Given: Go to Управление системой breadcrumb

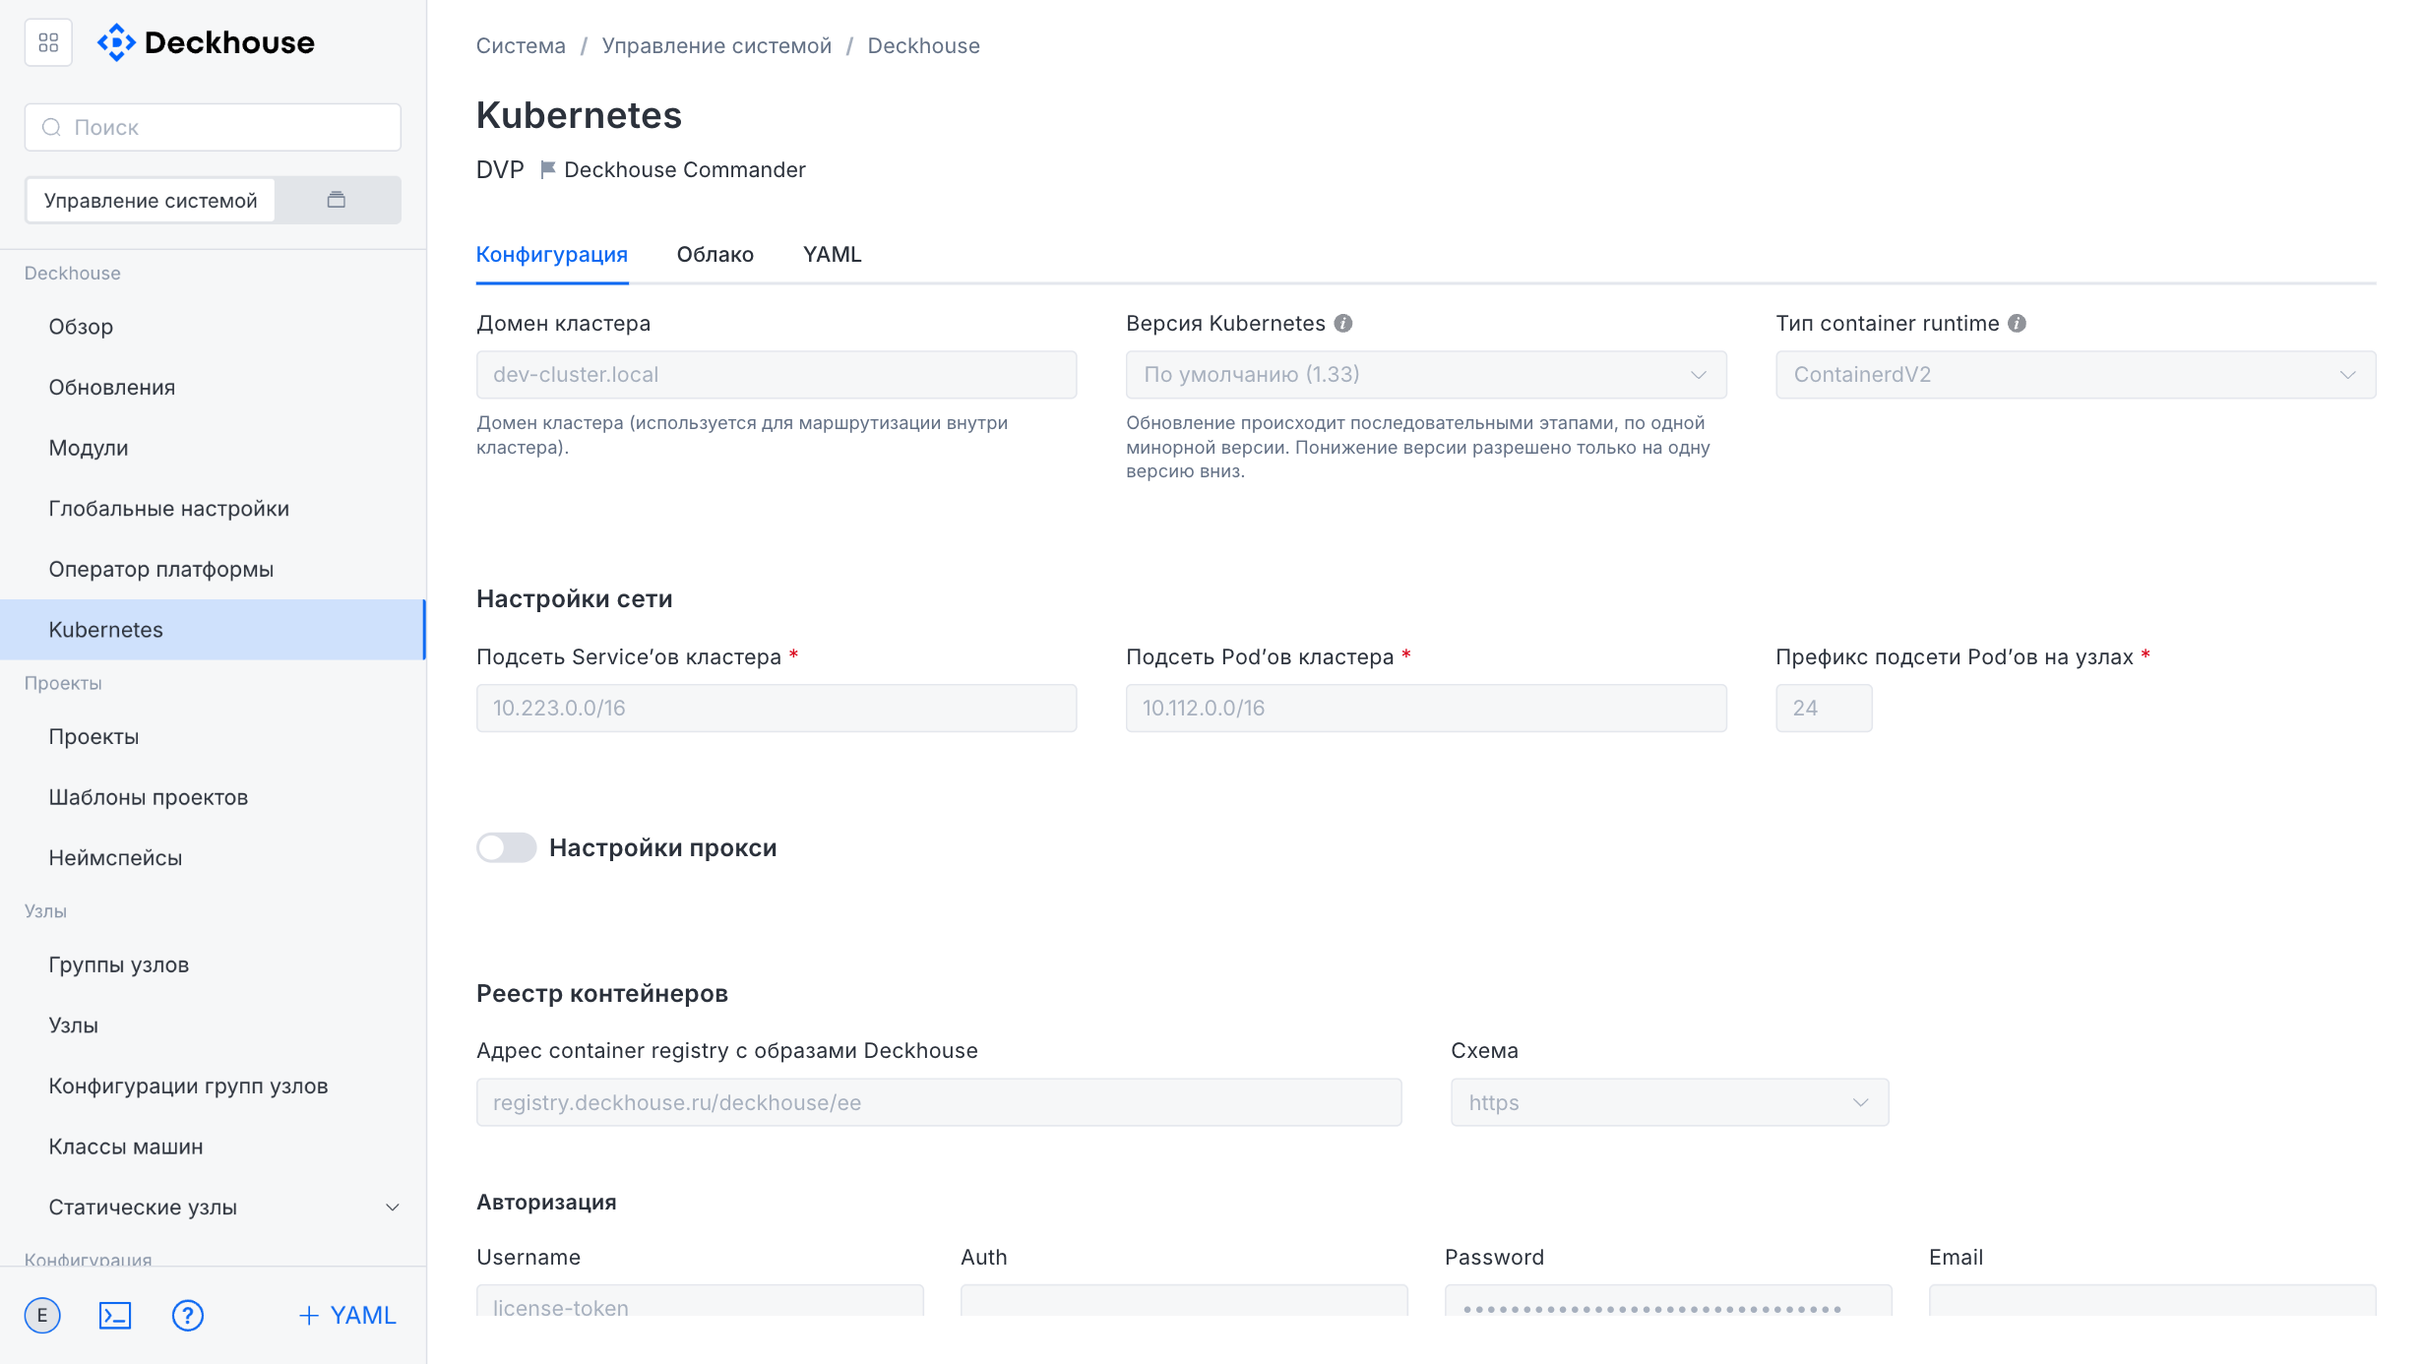Looking at the screenshot, I should (x=716, y=45).
